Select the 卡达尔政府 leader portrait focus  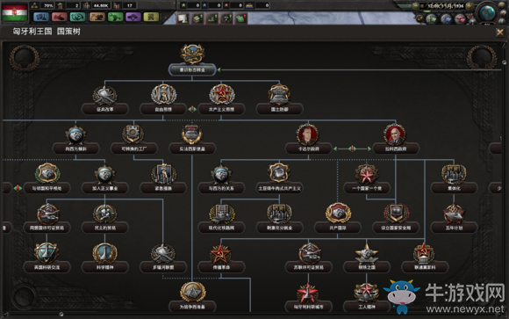click(x=307, y=134)
